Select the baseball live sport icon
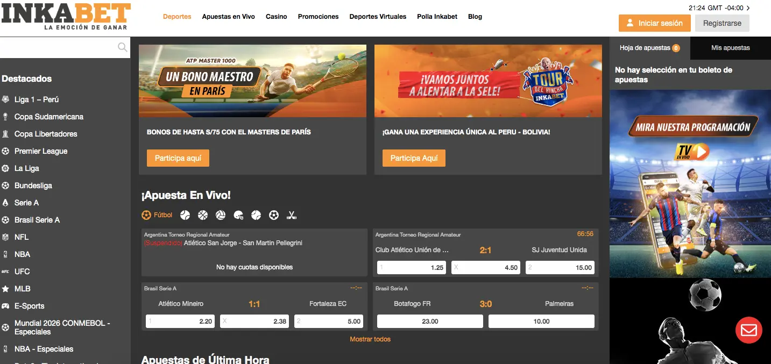This screenshot has width=771, height=364. 256,215
